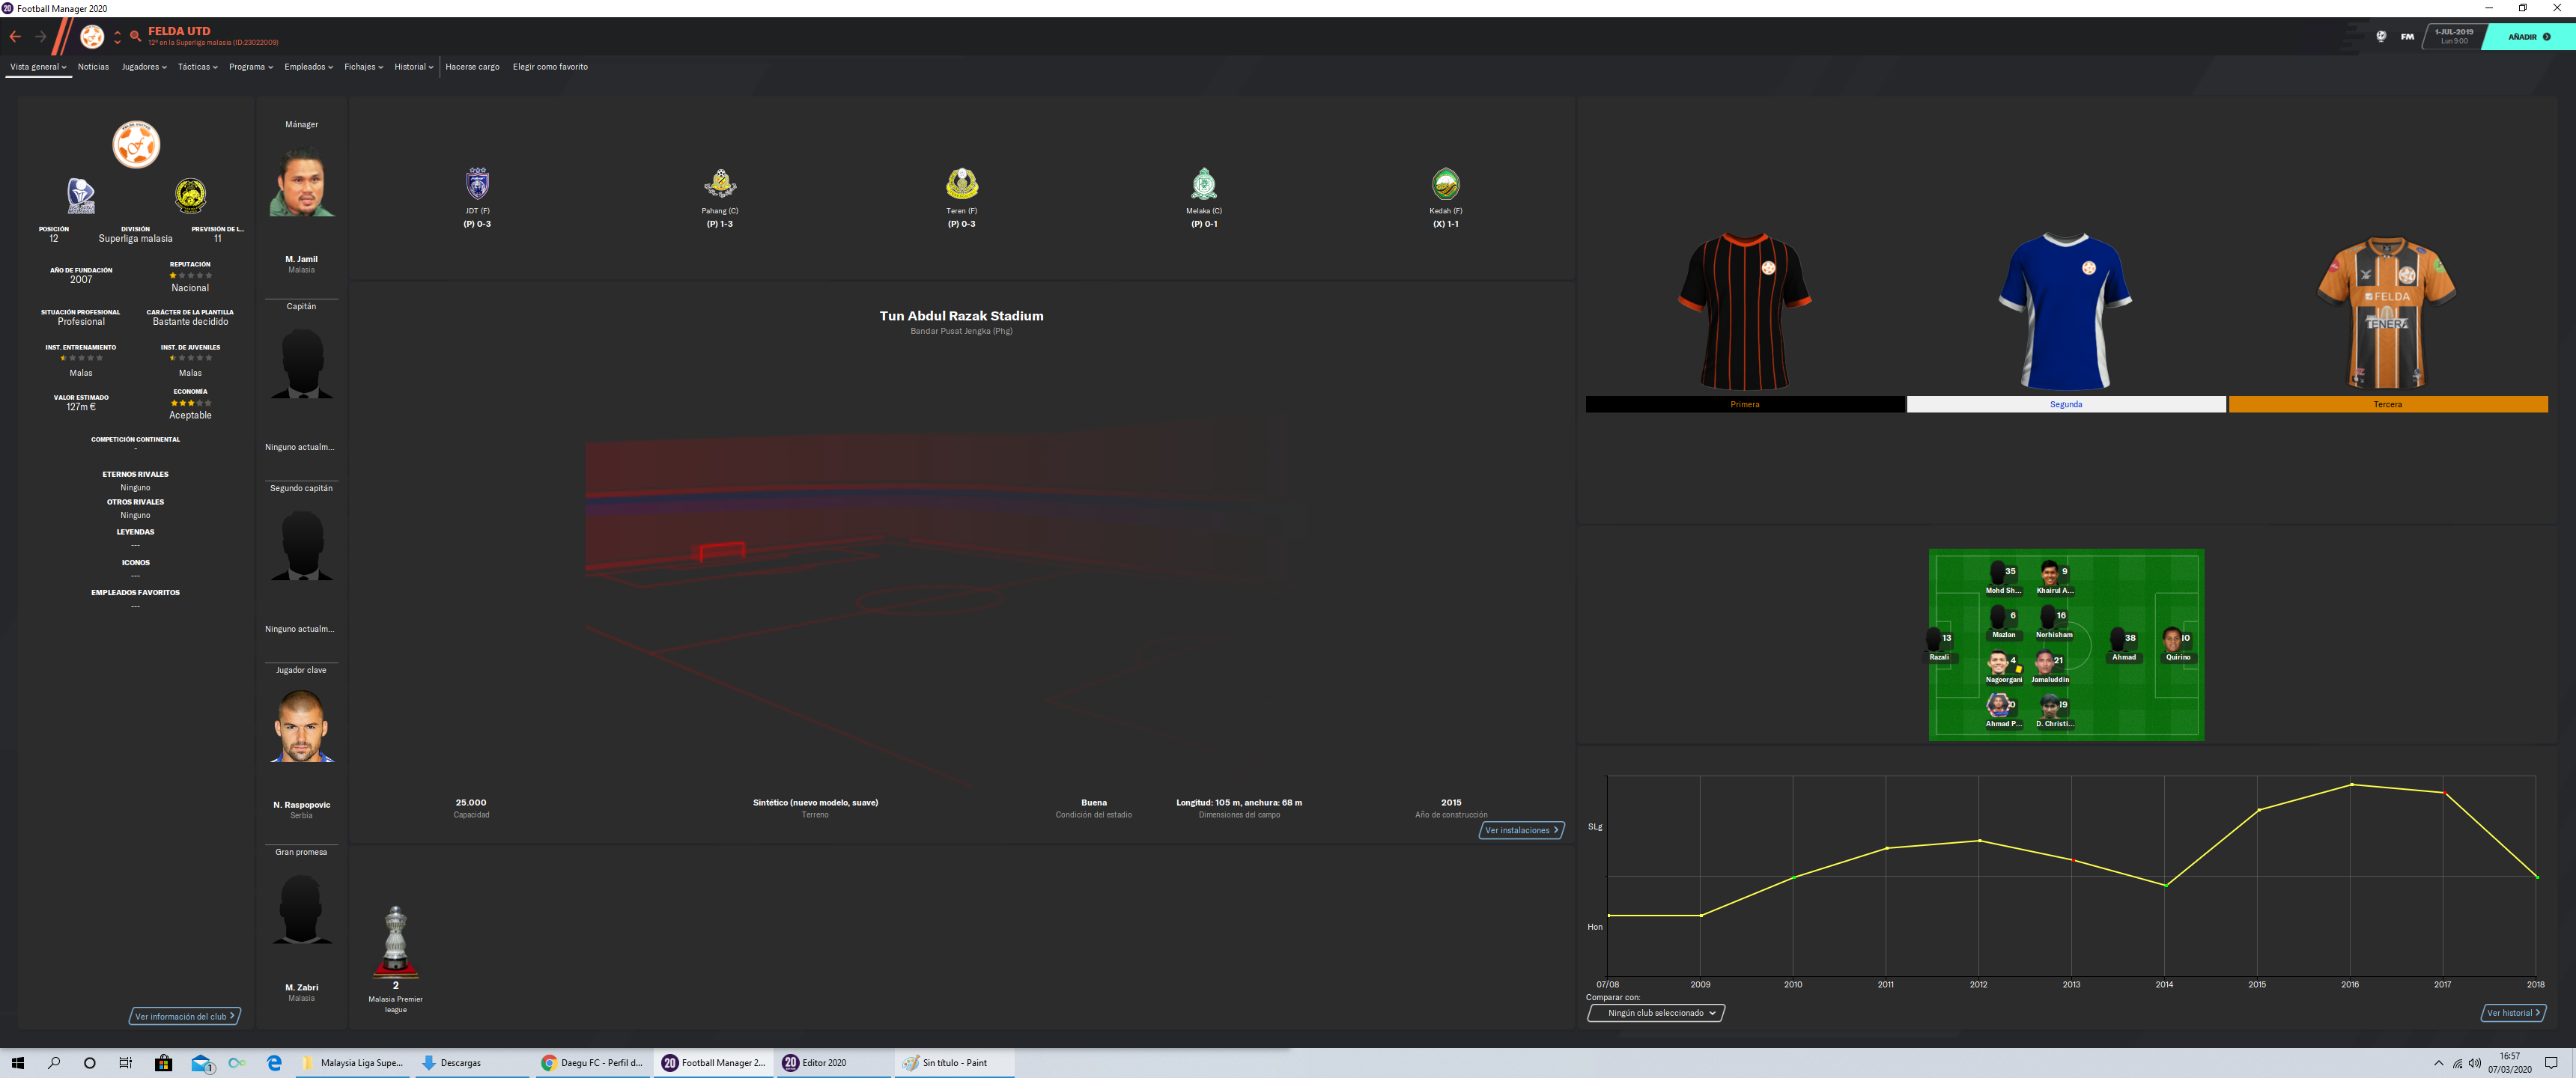
Task: Open the volume icon in the system tray
Action: (2474, 1063)
